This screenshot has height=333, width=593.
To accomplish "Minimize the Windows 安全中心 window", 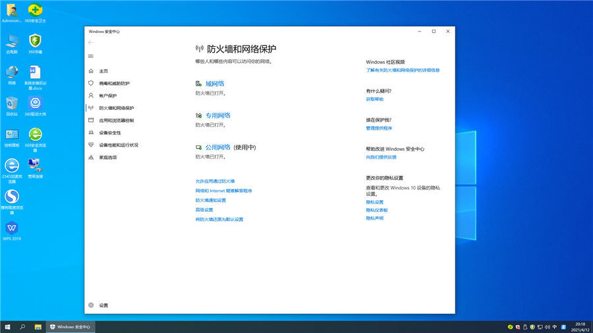I will tap(420, 32).
